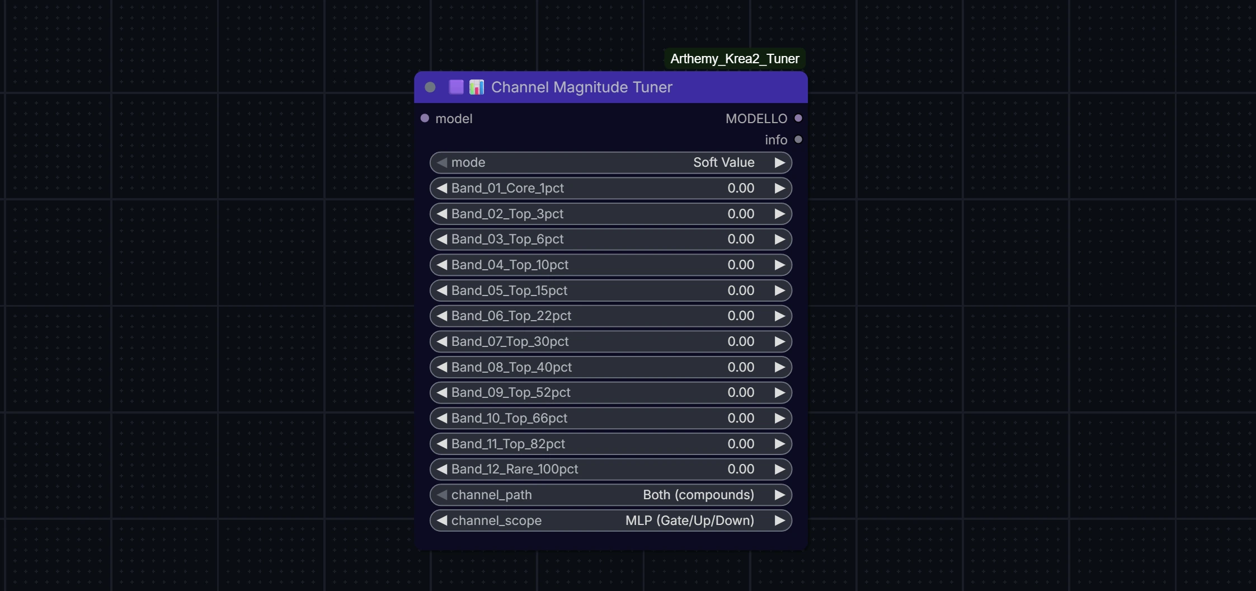Select previous mode with left arrow
The image size is (1256, 591).
[442, 162]
